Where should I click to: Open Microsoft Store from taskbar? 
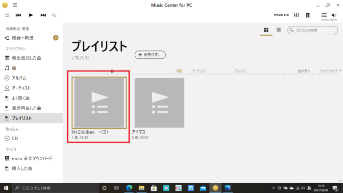pos(154,188)
